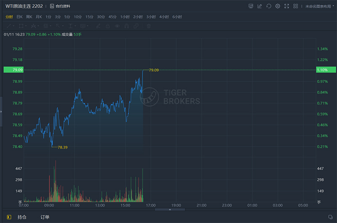Select the 3分 interval
This screenshot has height=223, width=337.
[58, 17]
